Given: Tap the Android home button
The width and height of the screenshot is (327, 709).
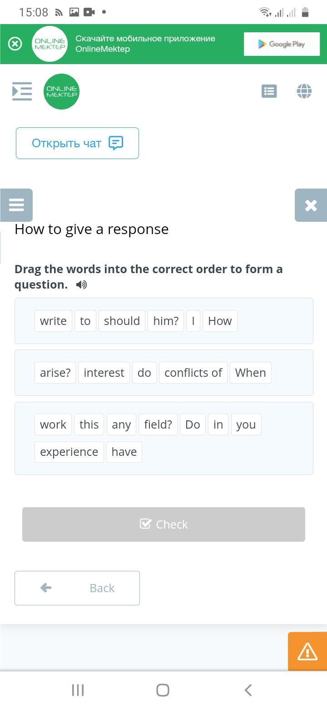Looking at the screenshot, I should pos(163,690).
